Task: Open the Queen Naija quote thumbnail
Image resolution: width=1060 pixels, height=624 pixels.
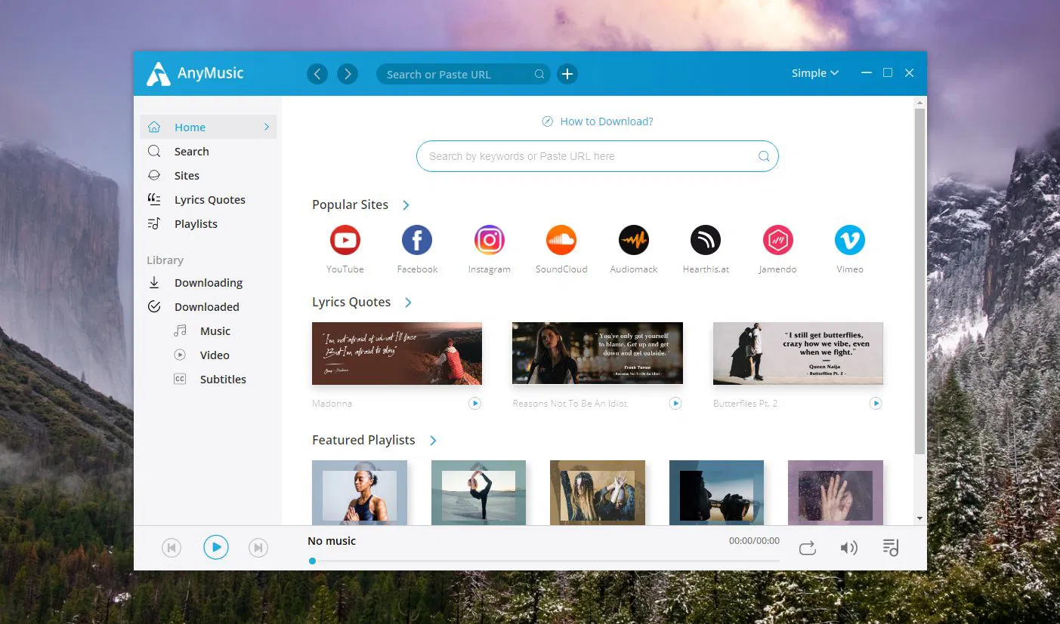Action: [798, 353]
